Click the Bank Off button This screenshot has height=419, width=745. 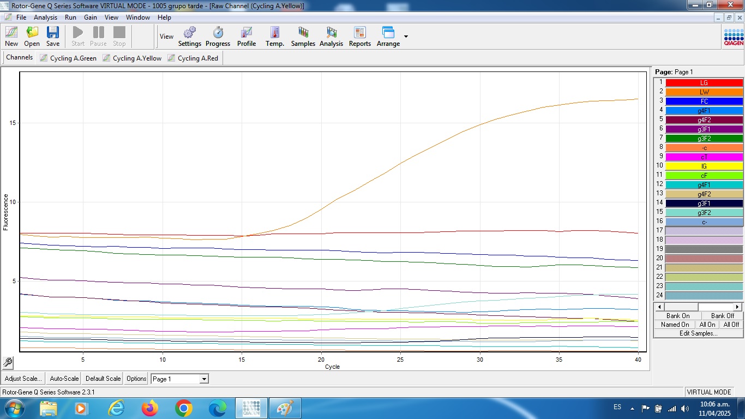click(x=723, y=316)
